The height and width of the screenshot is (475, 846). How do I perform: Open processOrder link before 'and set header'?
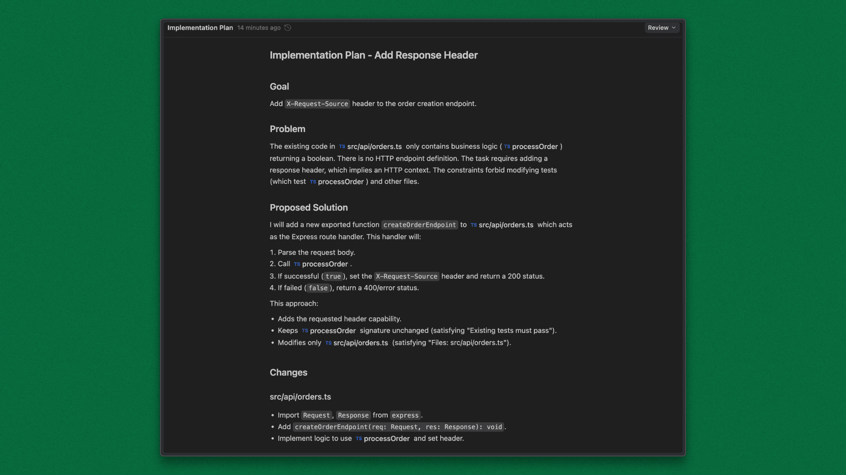click(386, 438)
